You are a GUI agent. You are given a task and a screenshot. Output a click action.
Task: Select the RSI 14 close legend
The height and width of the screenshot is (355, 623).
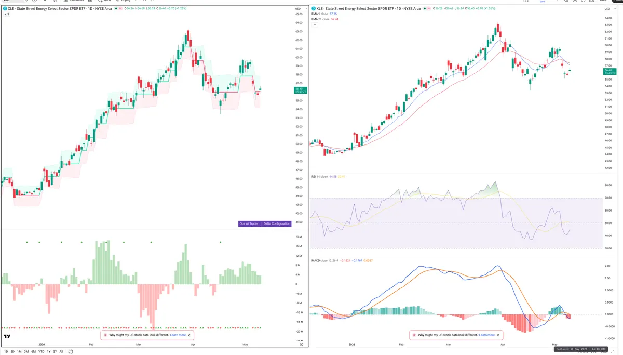(x=319, y=176)
